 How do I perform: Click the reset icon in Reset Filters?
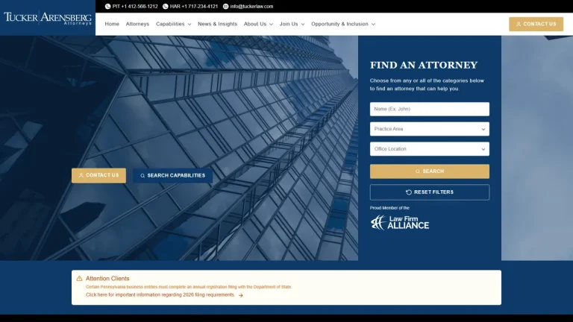point(409,192)
